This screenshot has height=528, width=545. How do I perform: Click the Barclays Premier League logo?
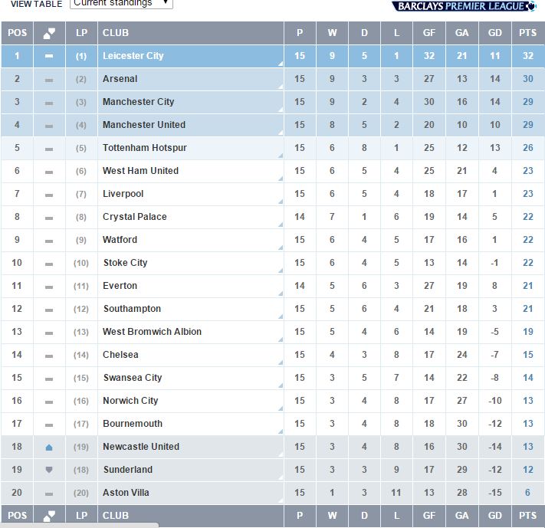point(465,6)
